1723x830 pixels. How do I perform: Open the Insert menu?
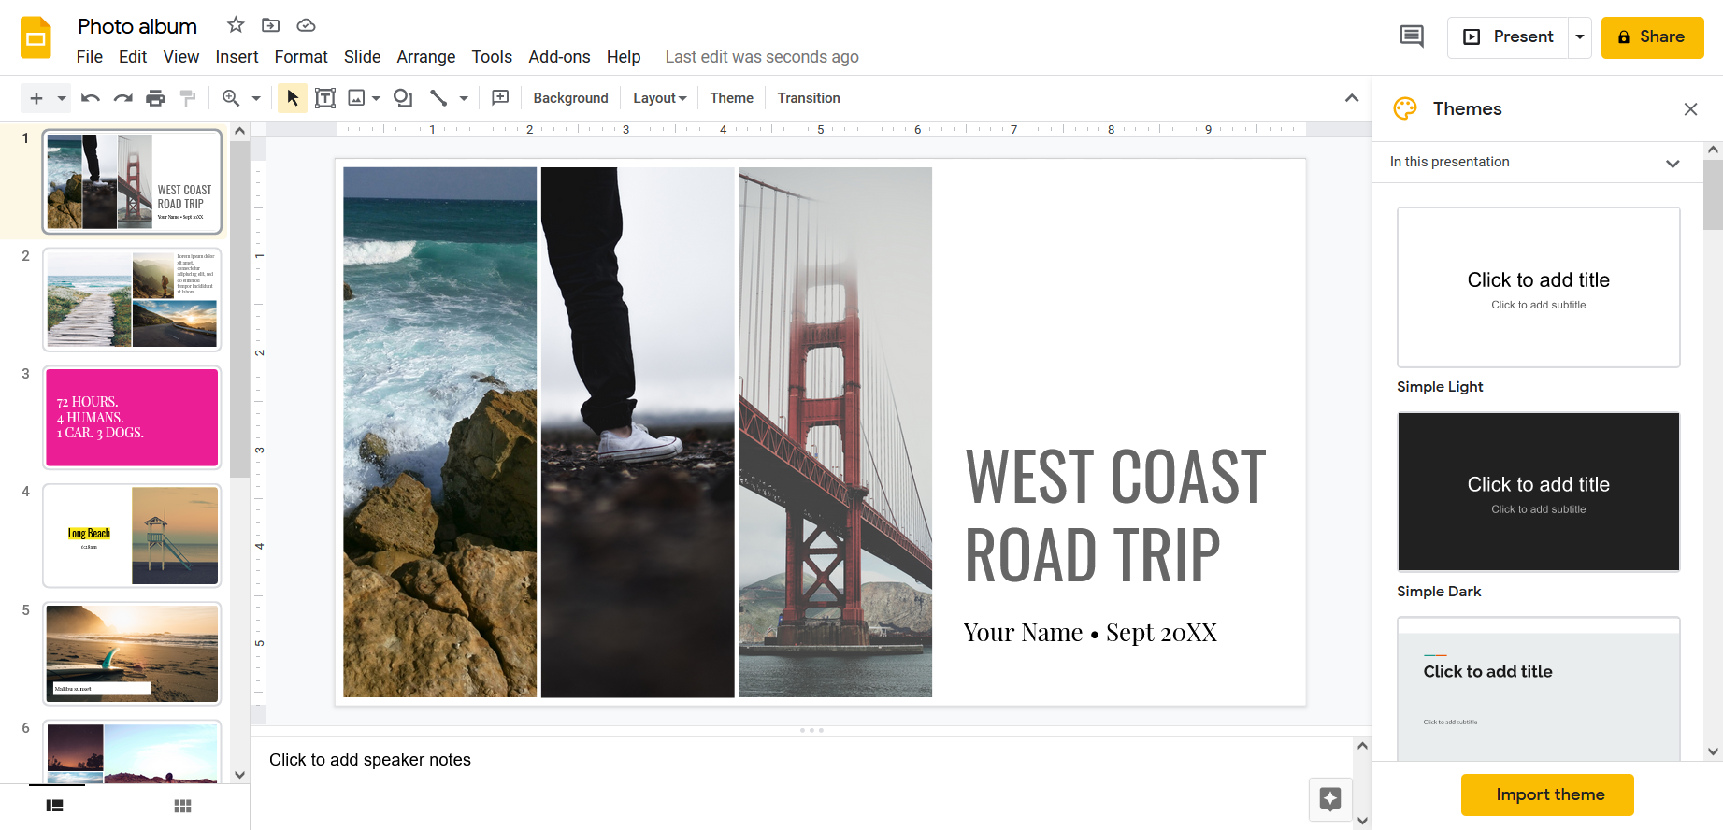click(237, 57)
